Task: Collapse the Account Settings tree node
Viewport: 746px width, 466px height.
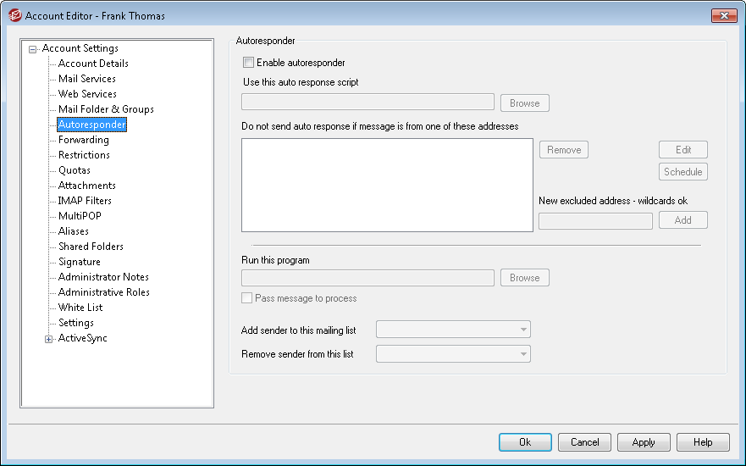Action: tap(33, 49)
